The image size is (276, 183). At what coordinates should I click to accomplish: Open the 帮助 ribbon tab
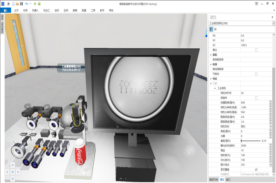tap(111, 10)
